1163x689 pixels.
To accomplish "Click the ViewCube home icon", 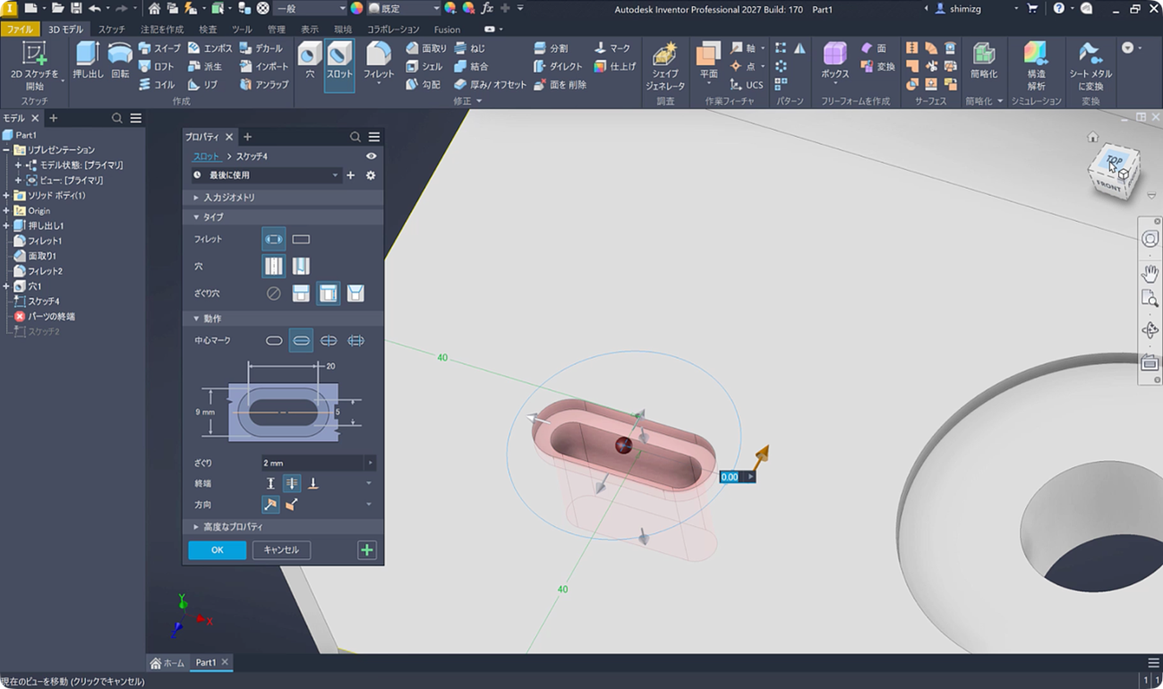I will tap(1092, 137).
